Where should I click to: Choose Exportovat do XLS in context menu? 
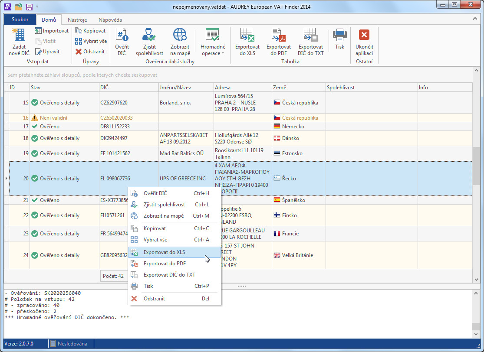pyautogui.click(x=175, y=252)
